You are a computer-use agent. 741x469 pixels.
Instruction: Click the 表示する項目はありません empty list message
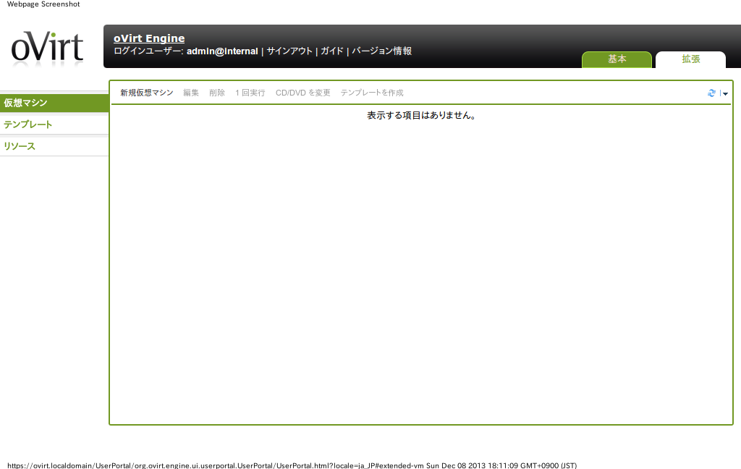(x=421, y=116)
